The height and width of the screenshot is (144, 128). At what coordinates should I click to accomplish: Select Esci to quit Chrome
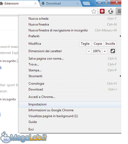pyautogui.click(x=70, y=129)
